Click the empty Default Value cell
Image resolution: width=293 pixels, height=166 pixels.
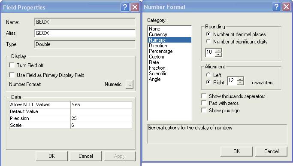tap(101, 111)
